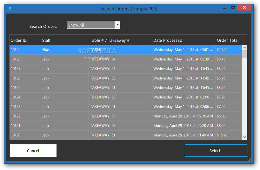The height and width of the screenshot is (170, 260).
Task: Click the Select! button
Action: point(216,150)
